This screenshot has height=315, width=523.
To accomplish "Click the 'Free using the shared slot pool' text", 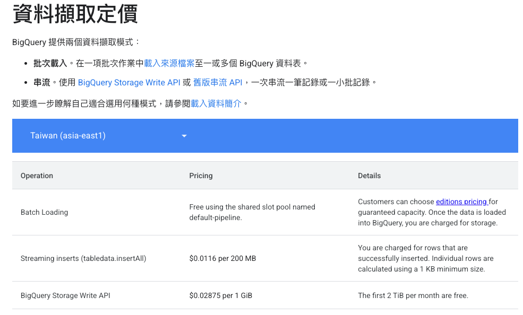I will [x=252, y=213].
